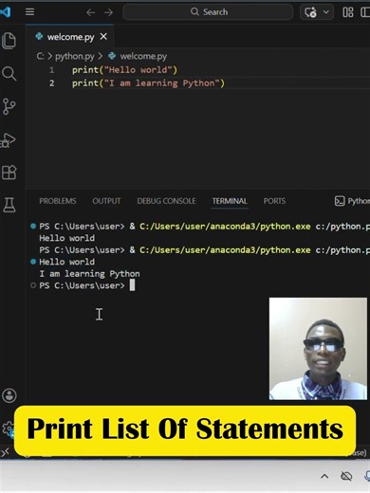This screenshot has height=493, width=370.
Task: Click the terminal prompt cursor line
Action: tap(87, 285)
